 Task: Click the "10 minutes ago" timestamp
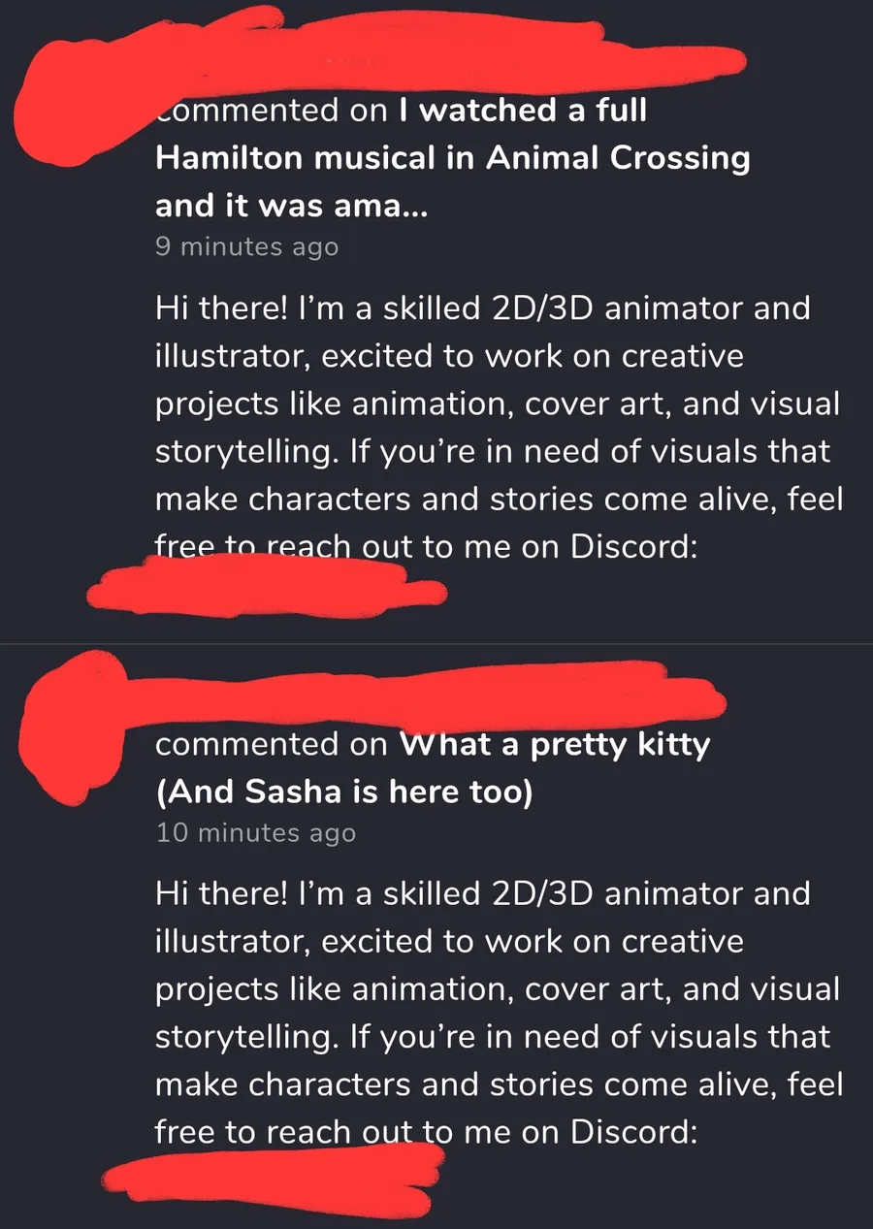tap(255, 833)
